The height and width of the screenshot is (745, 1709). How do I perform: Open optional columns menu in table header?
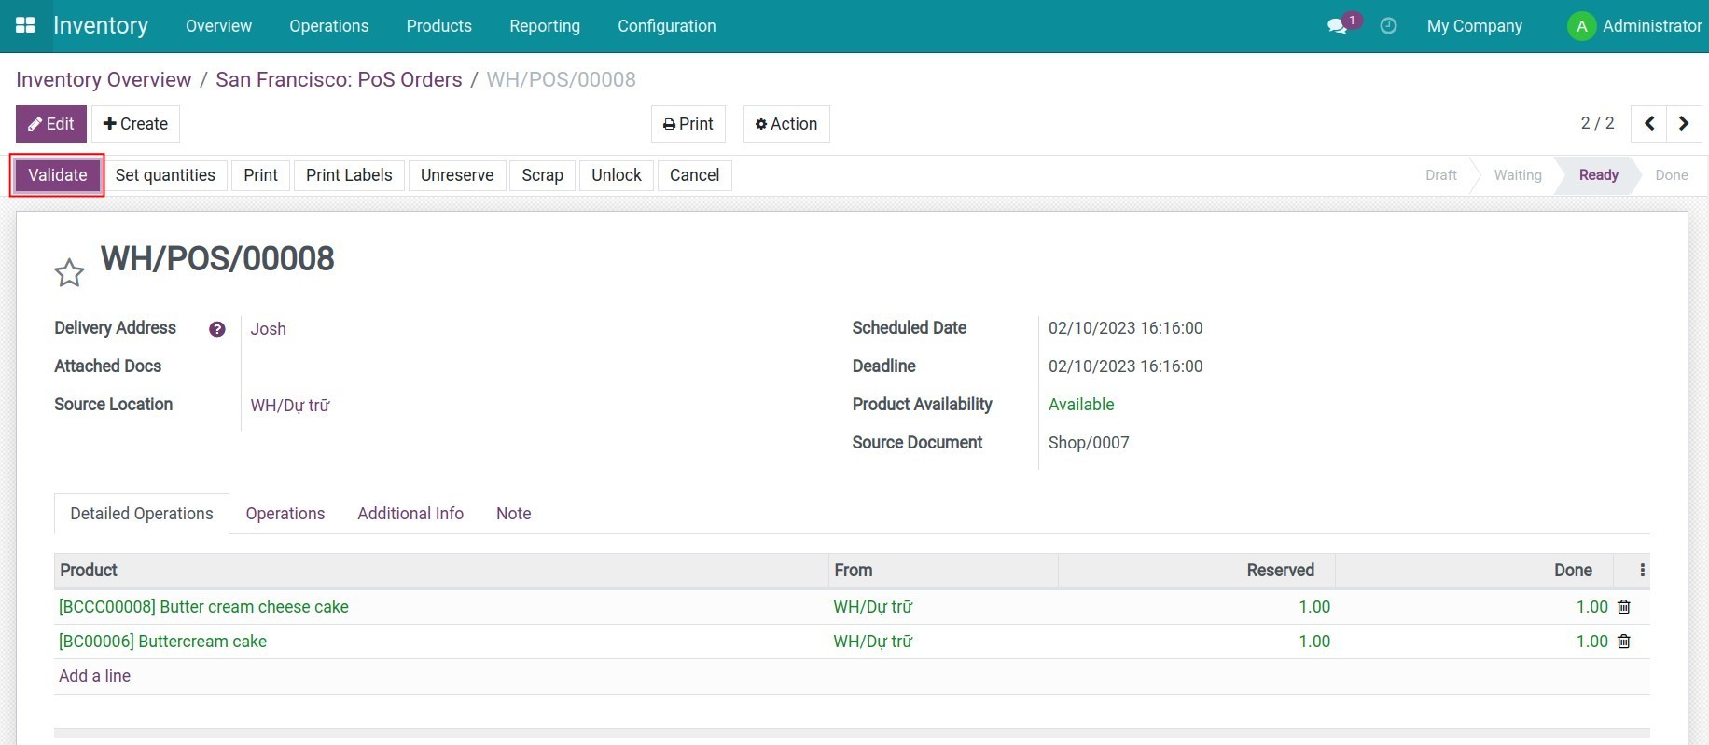pyautogui.click(x=1642, y=571)
